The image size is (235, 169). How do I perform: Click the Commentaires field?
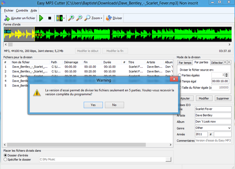(x=213, y=141)
